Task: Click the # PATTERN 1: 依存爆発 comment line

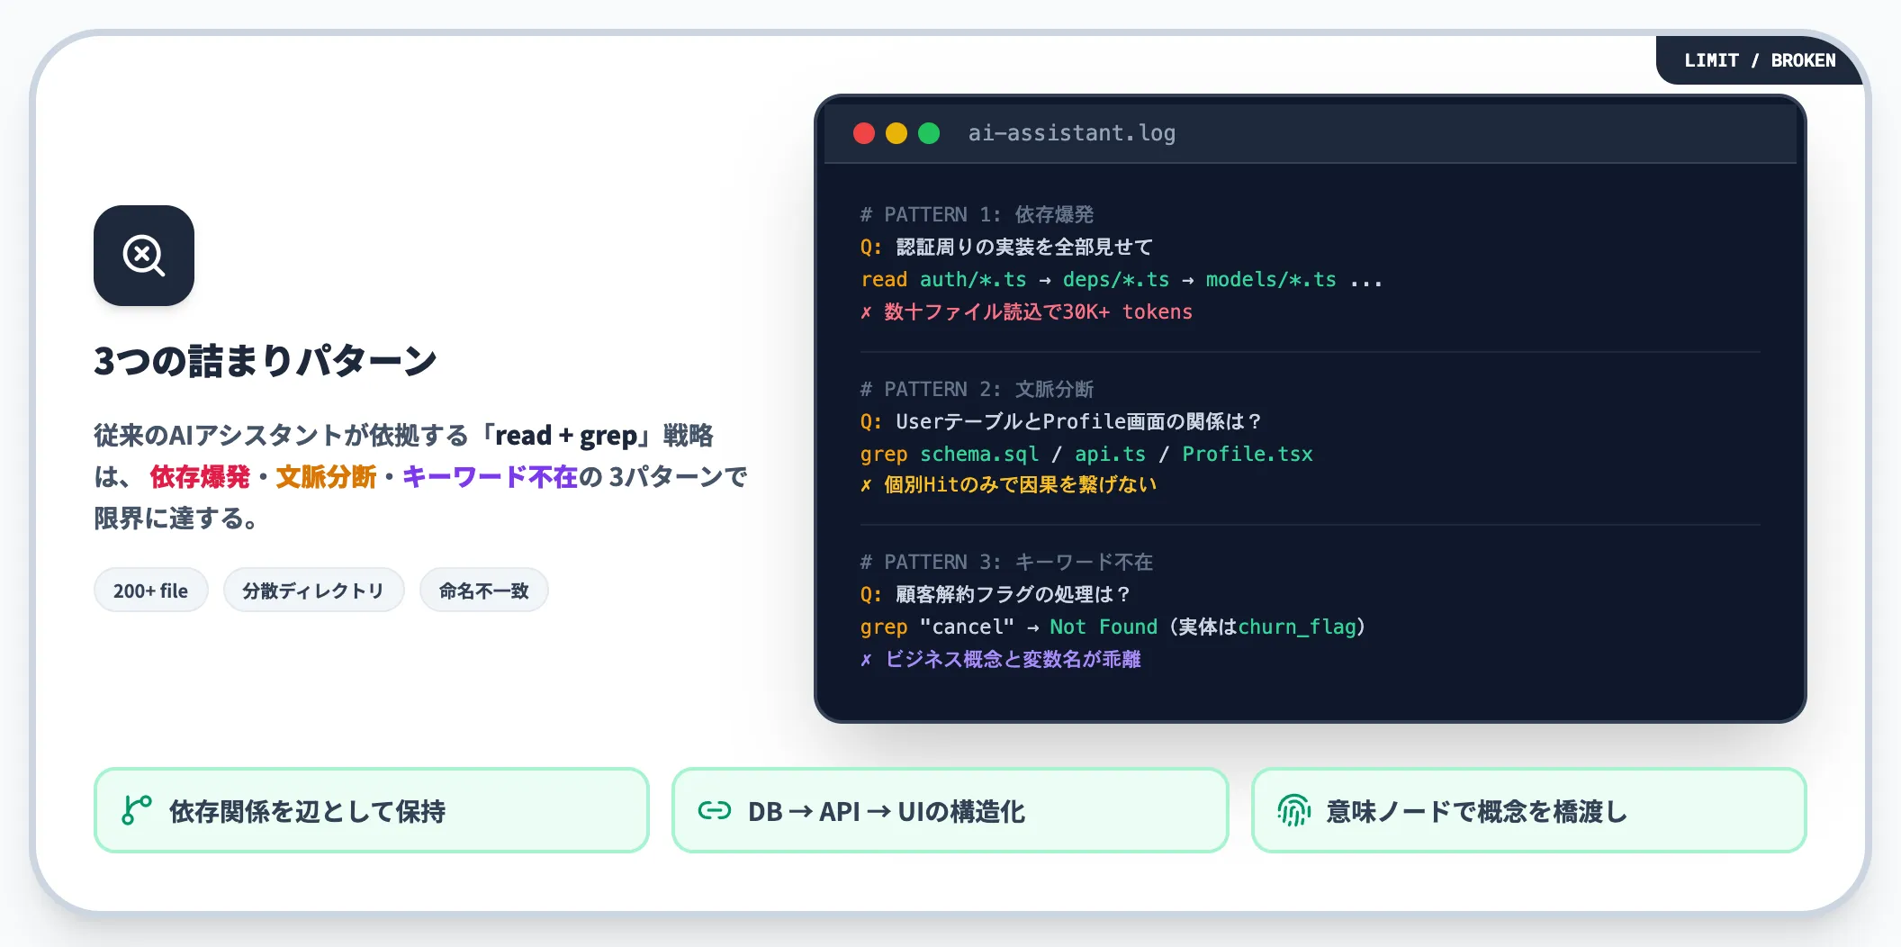Action: (x=977, y=214)
